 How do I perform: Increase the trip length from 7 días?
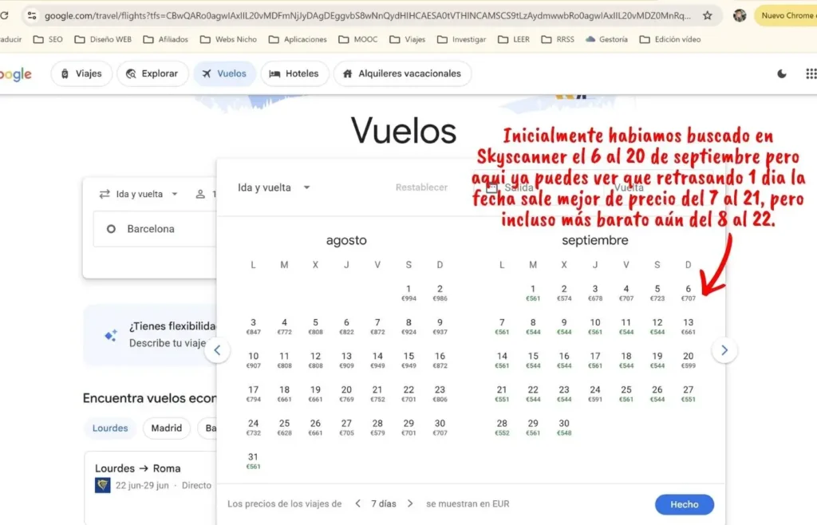pos(410,504)
